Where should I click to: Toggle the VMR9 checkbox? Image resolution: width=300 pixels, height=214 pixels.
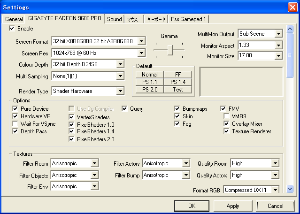226,116
